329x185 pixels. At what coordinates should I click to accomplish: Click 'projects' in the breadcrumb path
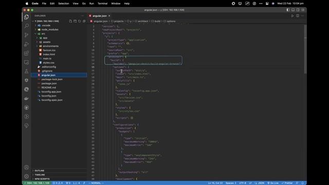[119, 21]
